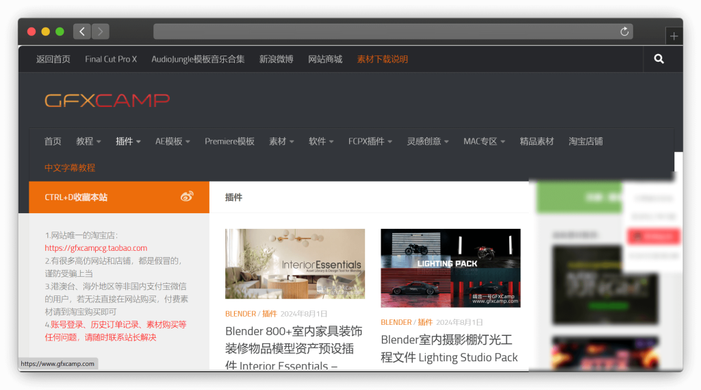Screen dimensions: 701x390
Task: Expand the 教程 dropdown menu
Action: [88, 141]
